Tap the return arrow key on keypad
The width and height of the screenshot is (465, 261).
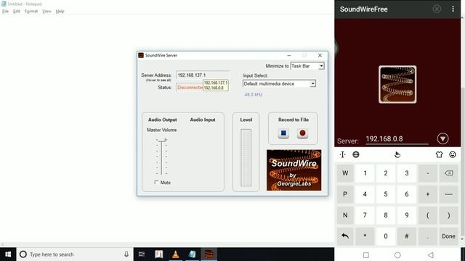(345, 236)
